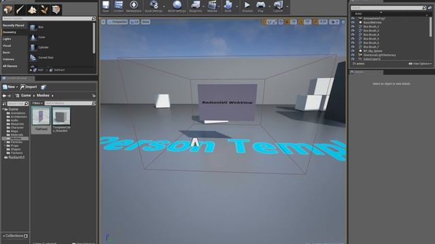Open viewport options arrow dropdown
The height and width of the screenshot is (244, 435).
(103, 22)
